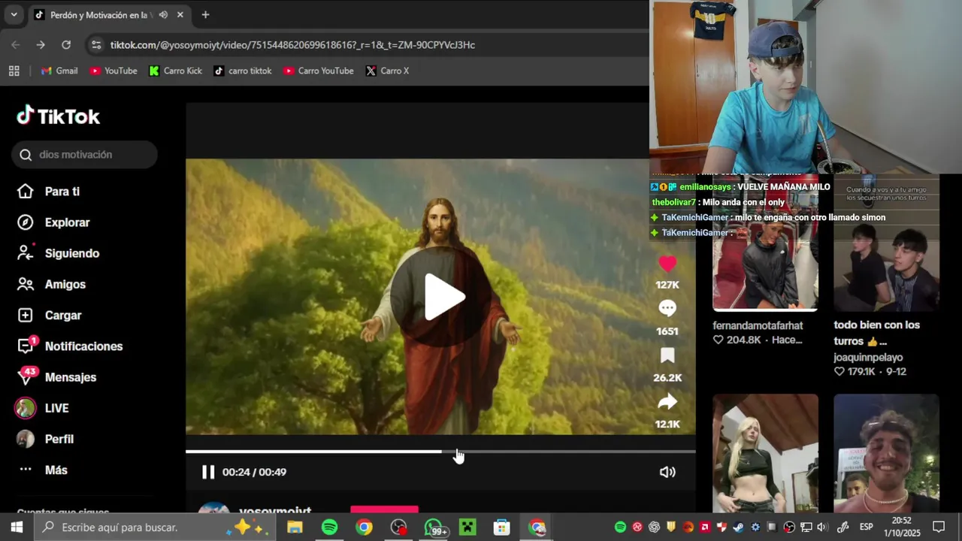Open WhatsApp from the taskbar
This screenshot has height=541, width=962.
tap(434, 527)
